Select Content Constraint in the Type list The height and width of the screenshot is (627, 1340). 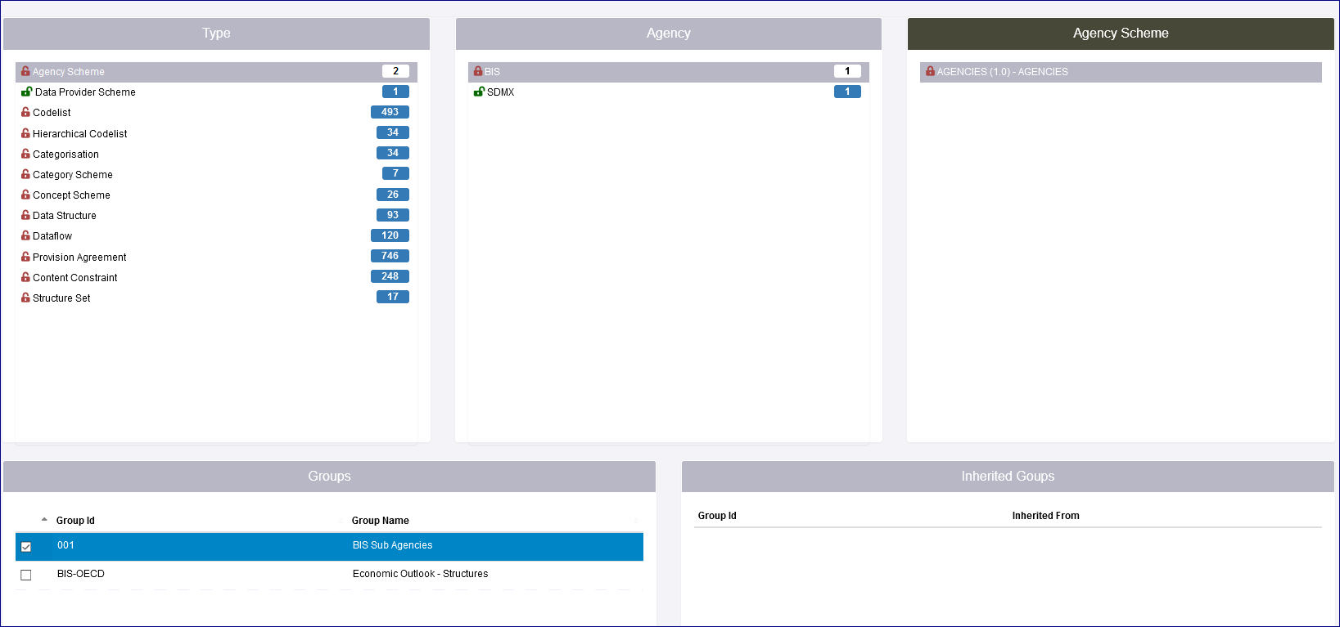click(74, 277)
